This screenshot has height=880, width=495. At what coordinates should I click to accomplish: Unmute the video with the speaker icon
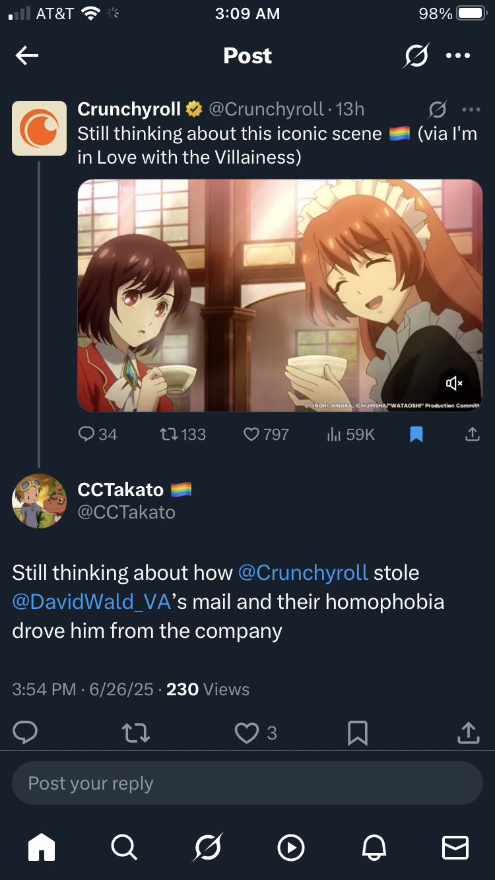[x=454, y=383]
